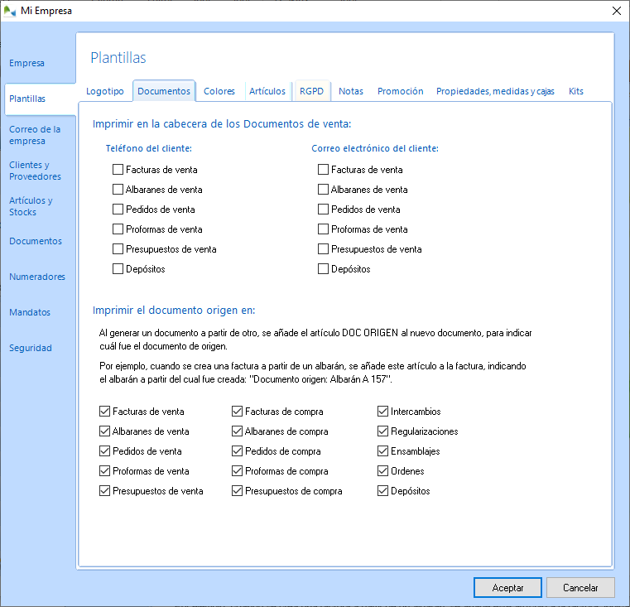Open the Colores tab
630x607 pixels.
click(x=219, y=91)
